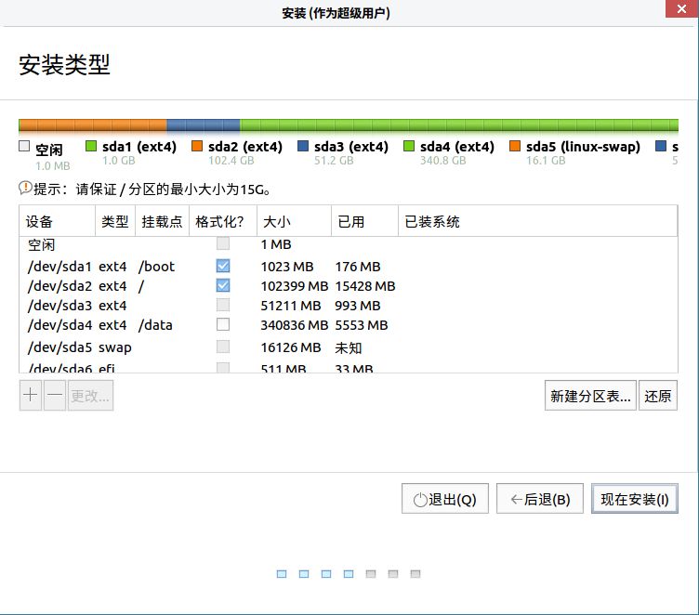Click the 已装系统 column header
Screen dimensions: 699x615
tap(537, 221)
